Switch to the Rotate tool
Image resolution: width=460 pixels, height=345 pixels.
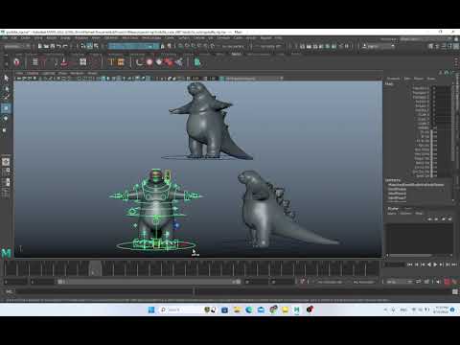(6, 119)
